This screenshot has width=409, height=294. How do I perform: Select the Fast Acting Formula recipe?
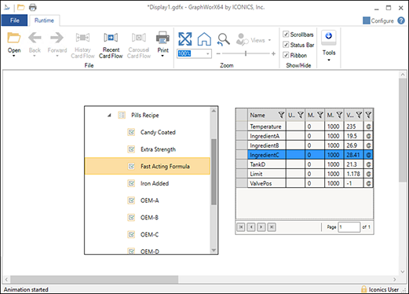[x=148, y=166]
